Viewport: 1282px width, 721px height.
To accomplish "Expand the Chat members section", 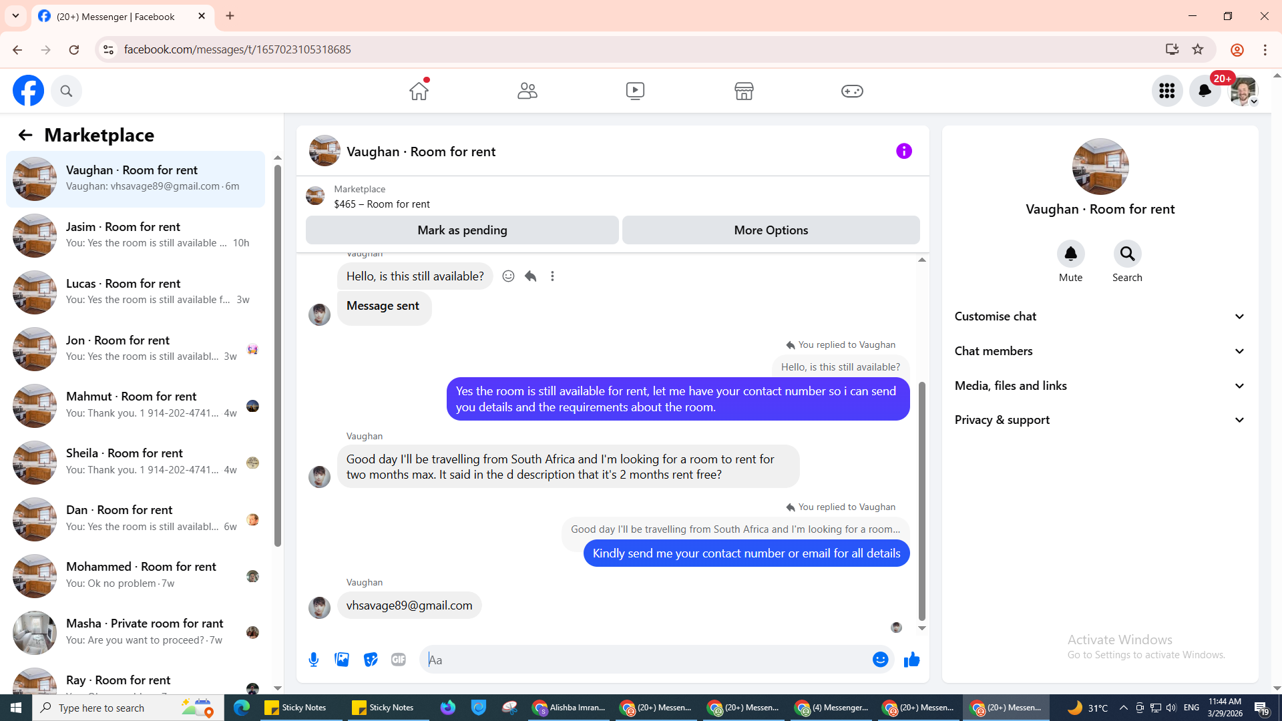I will [1100, 351].
